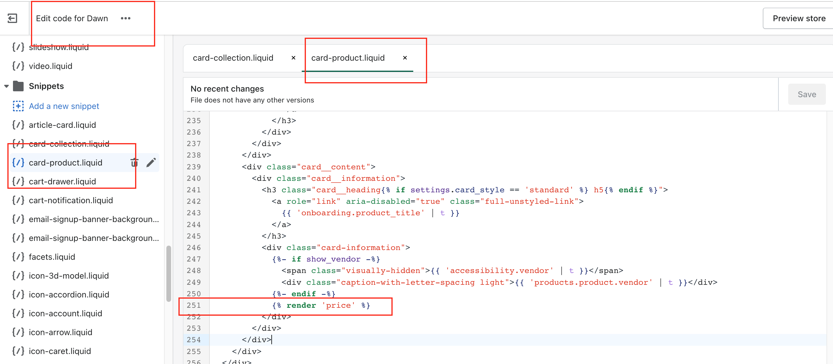Switch to the card-collection.liquid tab

(x=233, y=58)
